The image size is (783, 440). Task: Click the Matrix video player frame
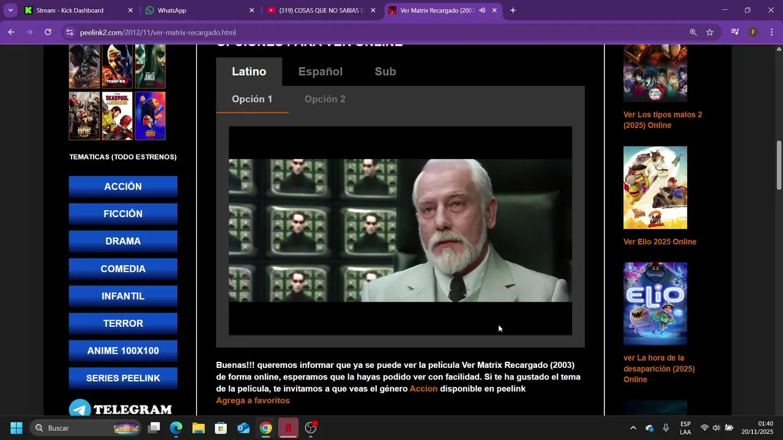pyautogui.click(x=400, y=230)
